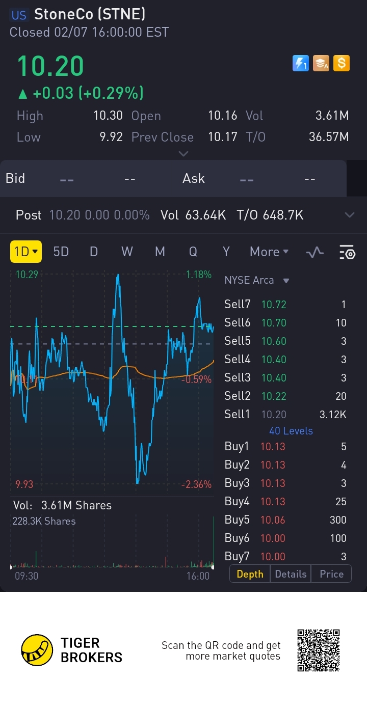
Task: Tap the Buy6 10.00 order row
Action: point(285,538)
